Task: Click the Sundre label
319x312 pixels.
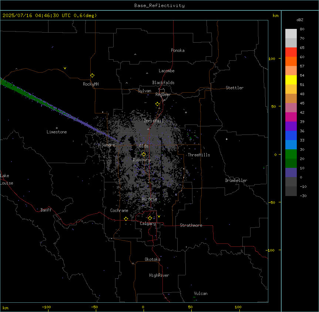Action: (x=108, y=145)
